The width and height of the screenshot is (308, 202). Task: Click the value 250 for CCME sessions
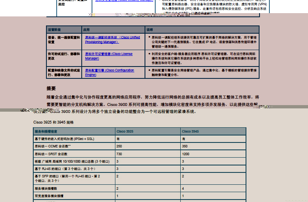point(119,146)
